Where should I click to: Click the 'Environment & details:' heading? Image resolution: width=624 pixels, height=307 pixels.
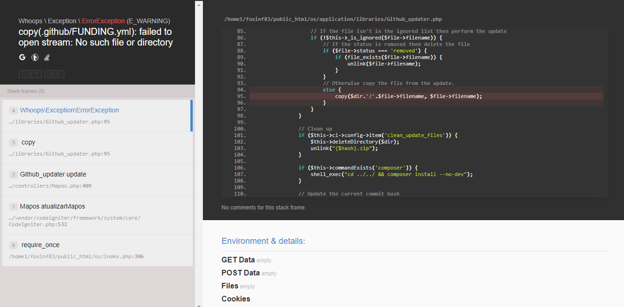[x=263, y=241]
